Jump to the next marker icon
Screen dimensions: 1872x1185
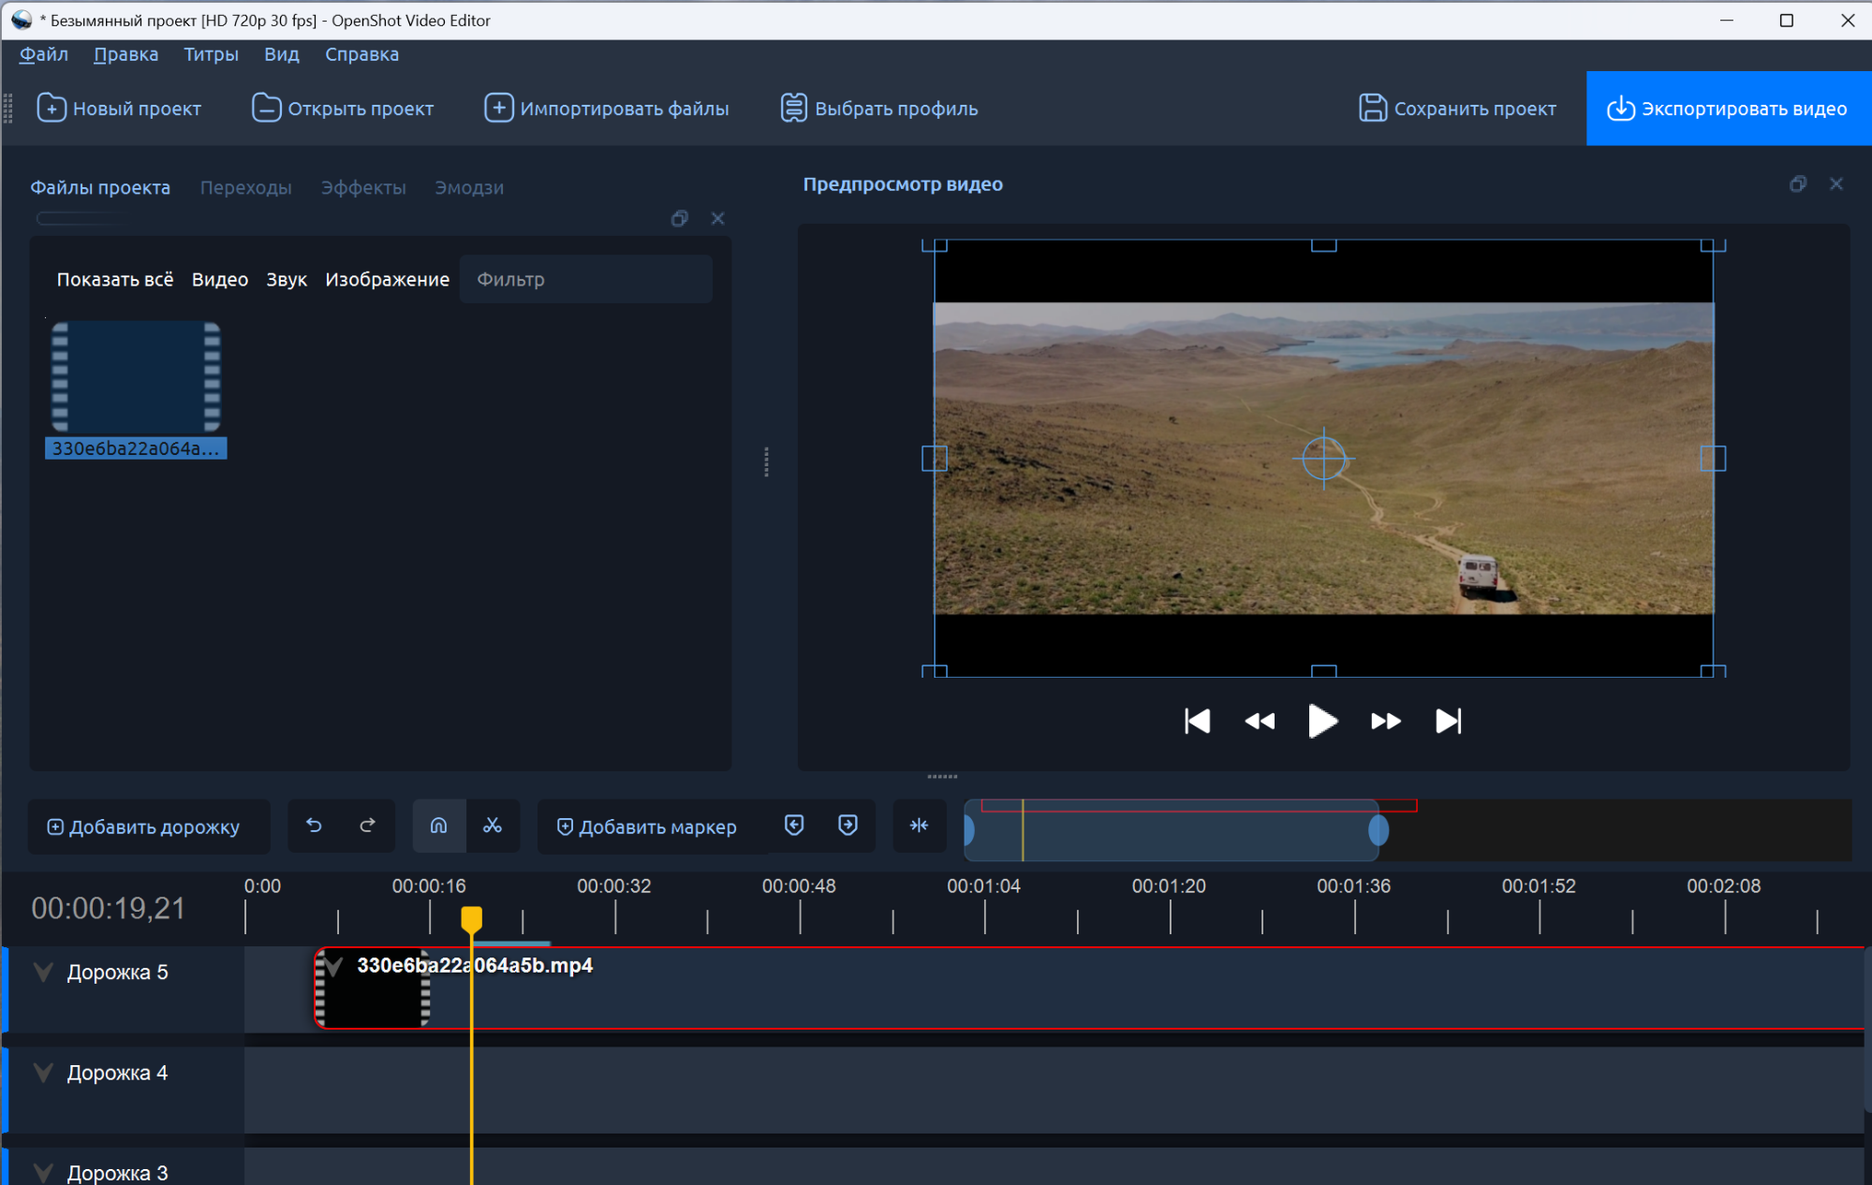tap(848, 826)
